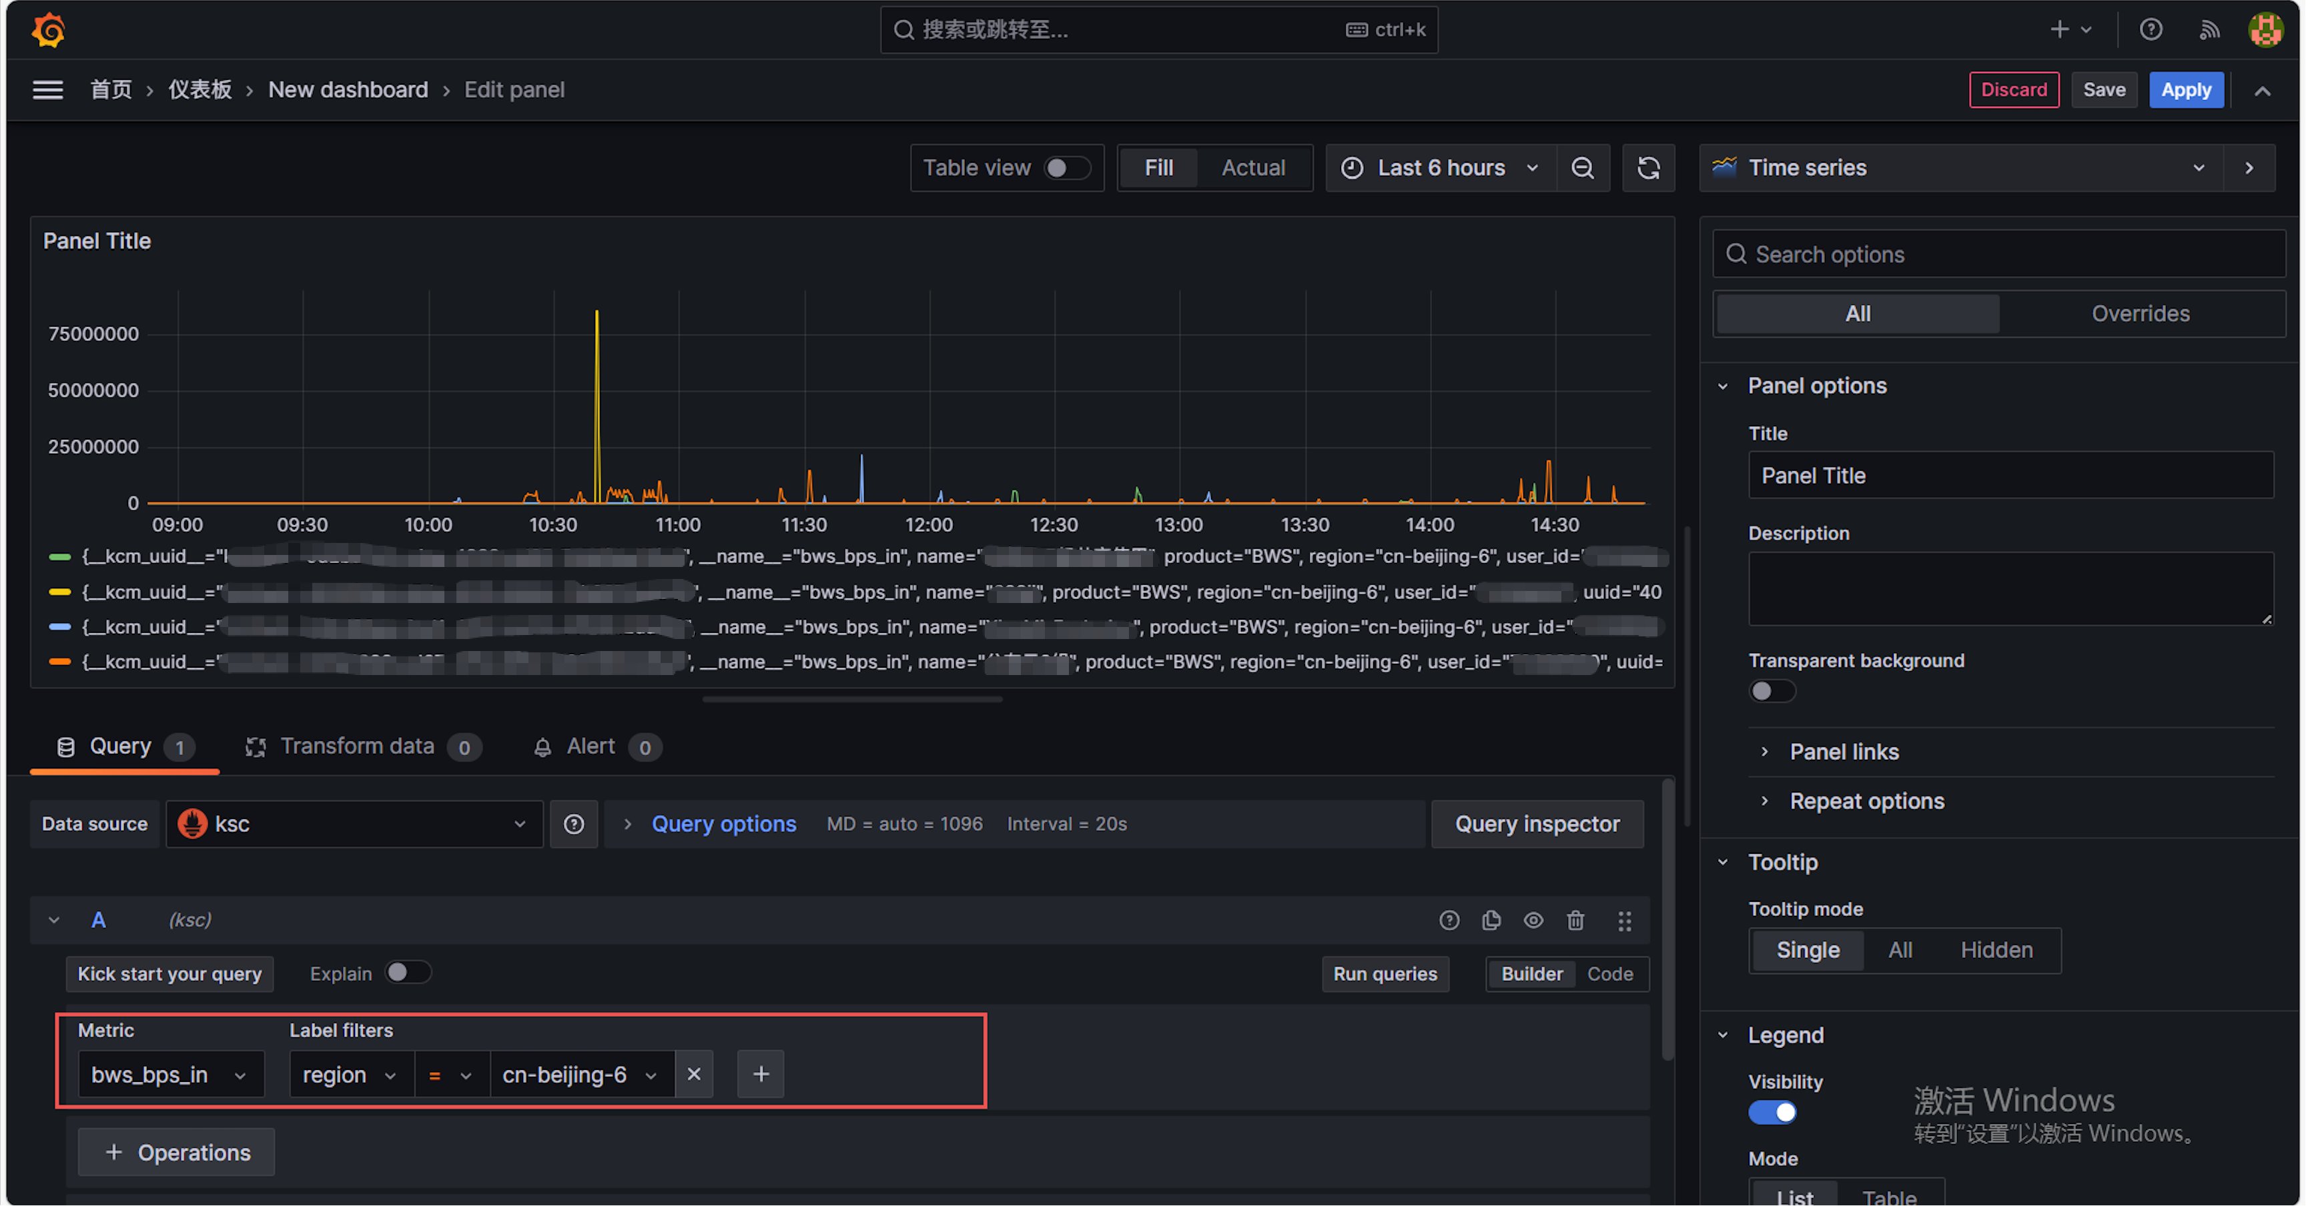Screen dimensions: 2306x1206
Task: Remove the region label filter
Action: [x=694, y=1073]
